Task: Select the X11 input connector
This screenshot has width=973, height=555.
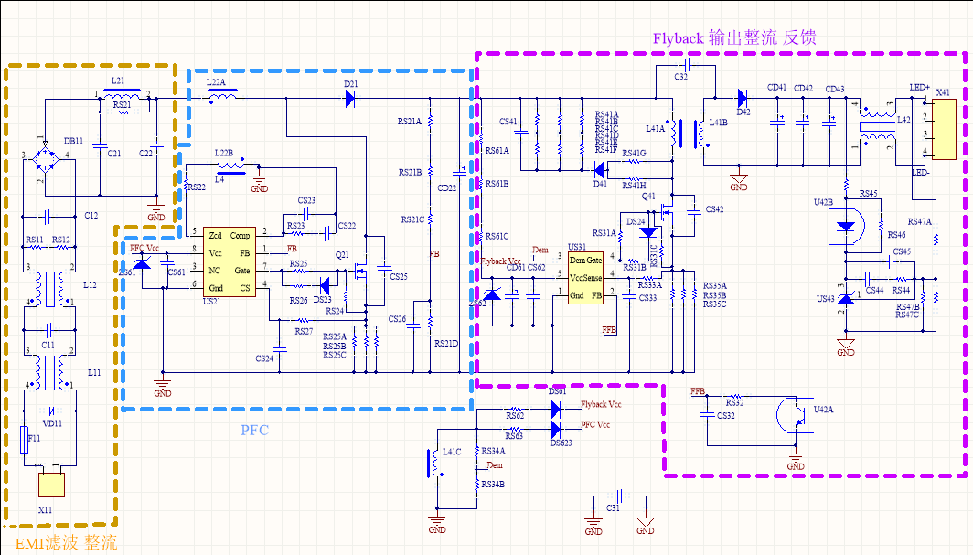Action: coord(50,484)
